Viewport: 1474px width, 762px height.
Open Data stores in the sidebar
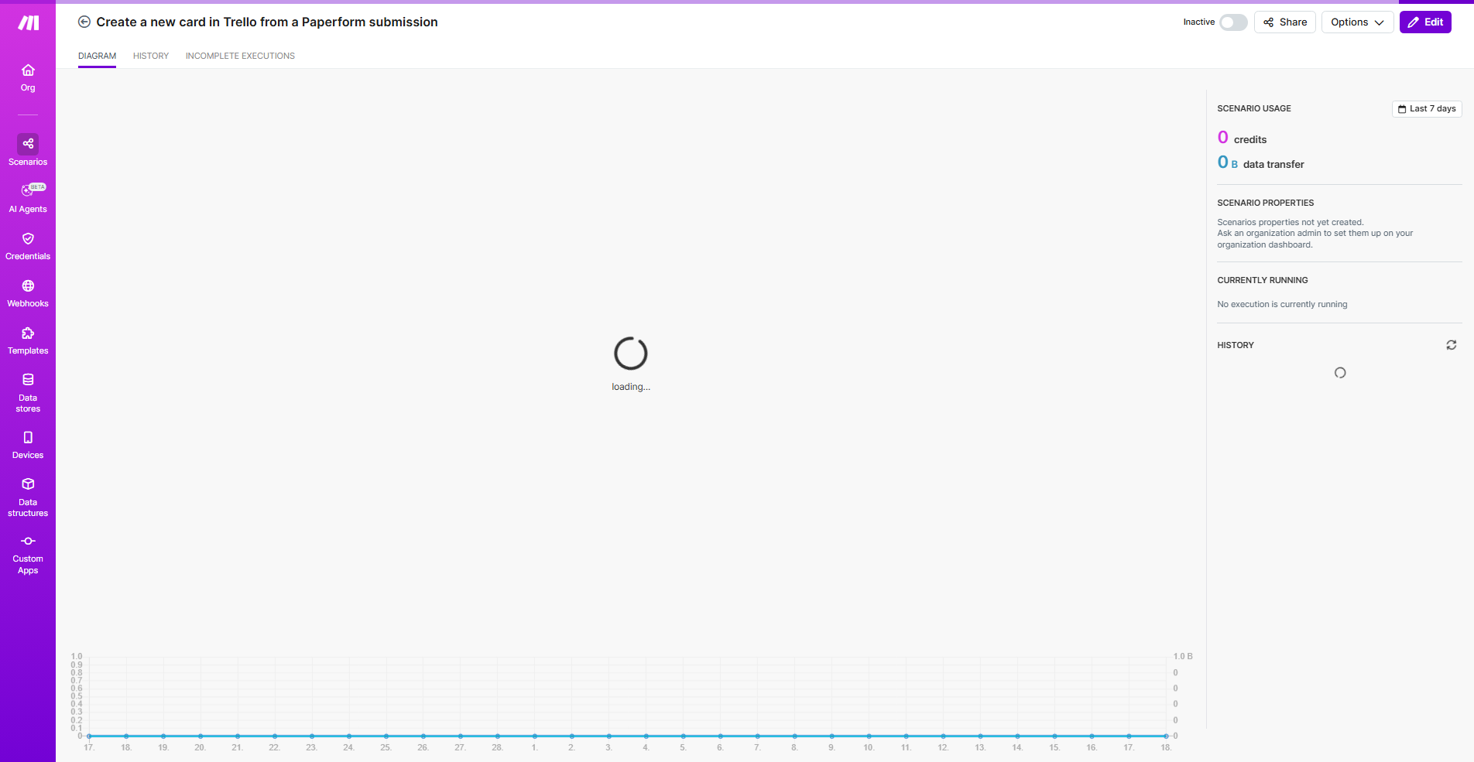(x=28, y=392)
